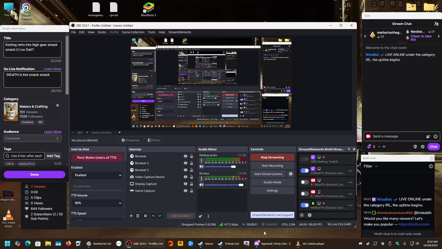
Task: Open Audio Mixer three-dot menu
Action: click(x=208, y=216)
